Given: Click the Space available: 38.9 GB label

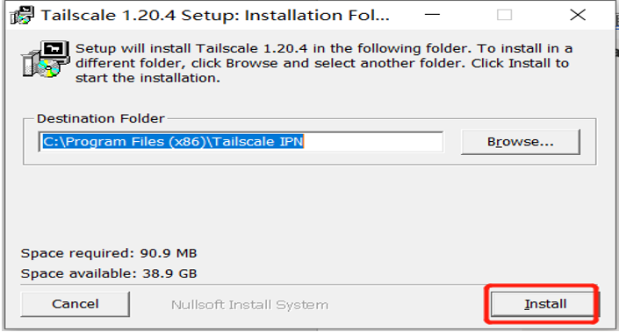Looking at the screenshot, I should coord(109,273).
